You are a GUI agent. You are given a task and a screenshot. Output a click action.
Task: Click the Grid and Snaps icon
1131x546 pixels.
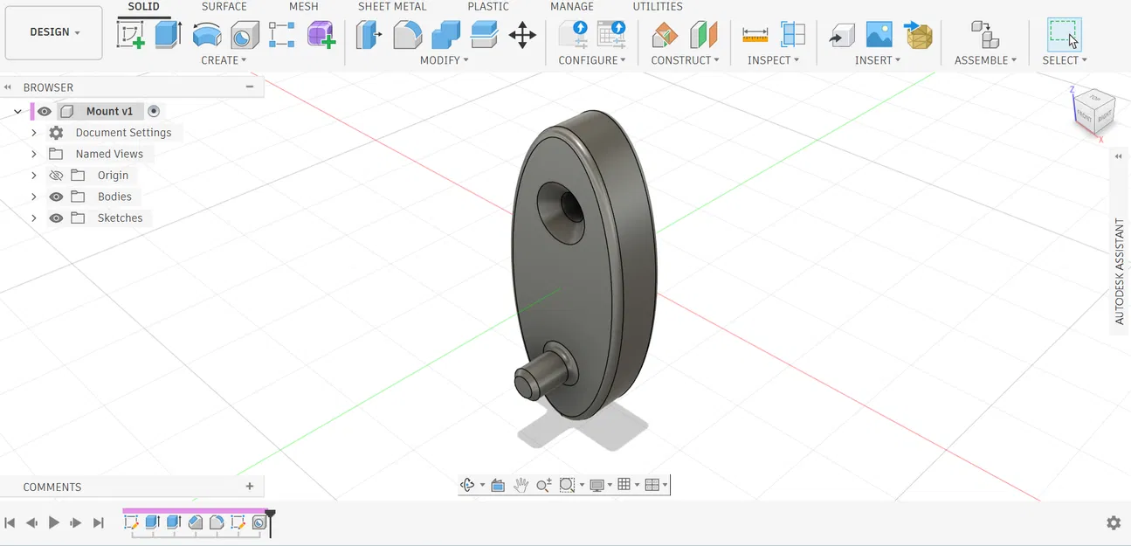pos(624,485)
